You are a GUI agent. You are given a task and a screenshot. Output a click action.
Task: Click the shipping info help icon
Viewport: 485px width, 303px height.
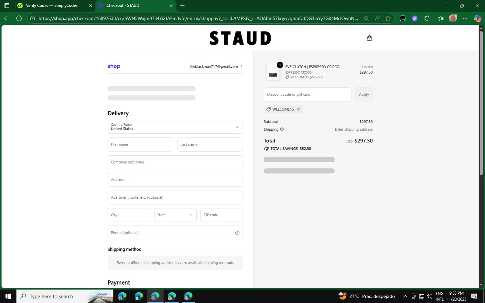(282, 130)
